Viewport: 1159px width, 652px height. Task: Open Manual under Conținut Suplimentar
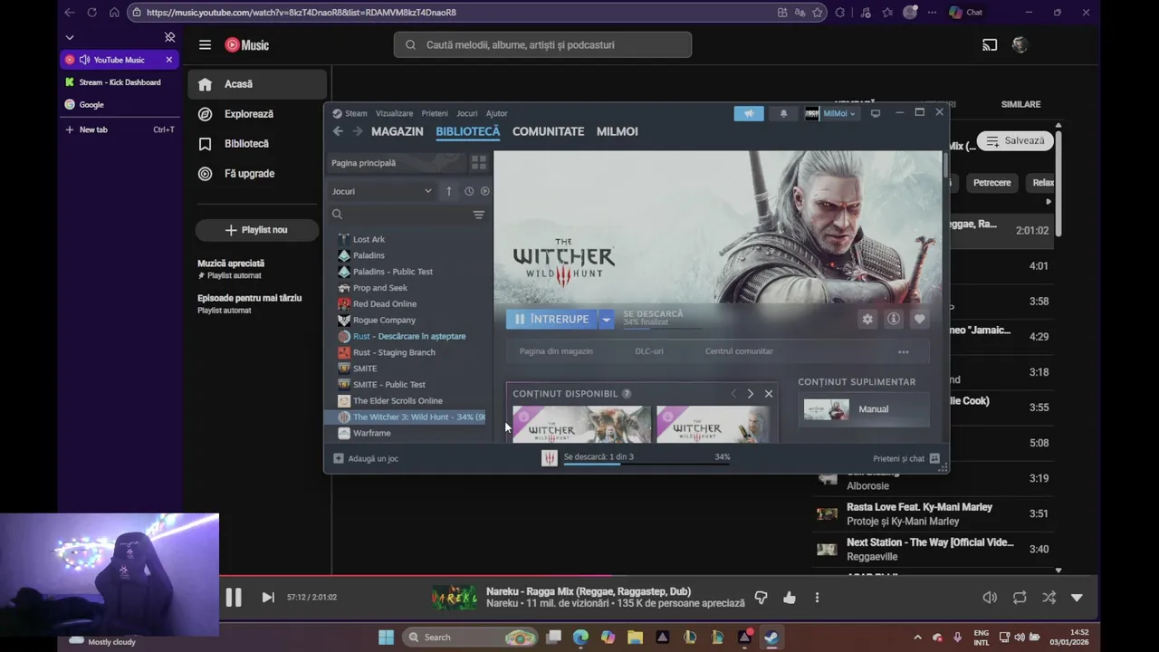pyautogui.click(x=866, y=409)
